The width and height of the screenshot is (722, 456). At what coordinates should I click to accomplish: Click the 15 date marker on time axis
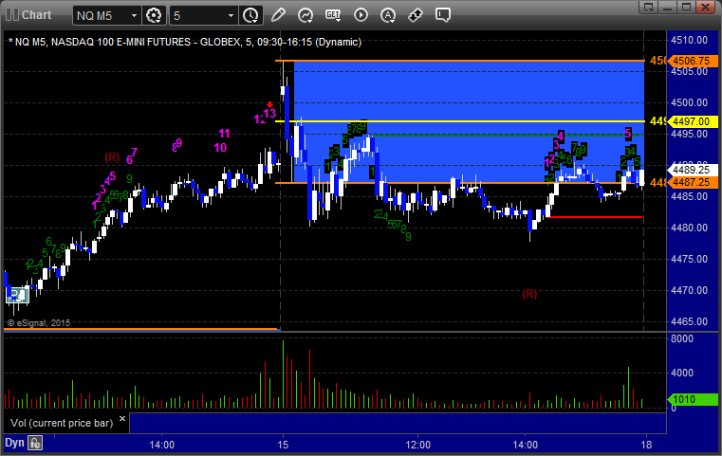coord(283,445)
